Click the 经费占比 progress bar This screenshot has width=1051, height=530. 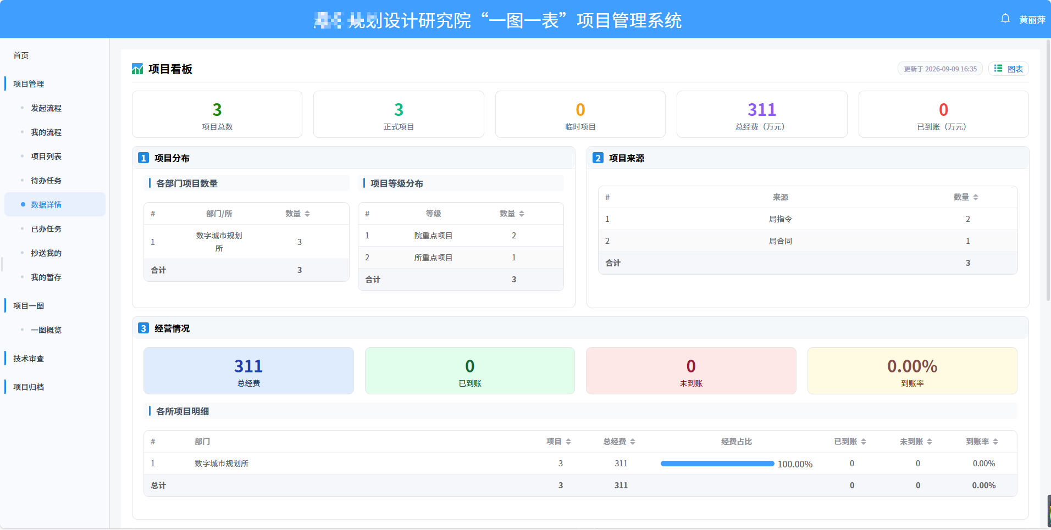tap(717, 464)
